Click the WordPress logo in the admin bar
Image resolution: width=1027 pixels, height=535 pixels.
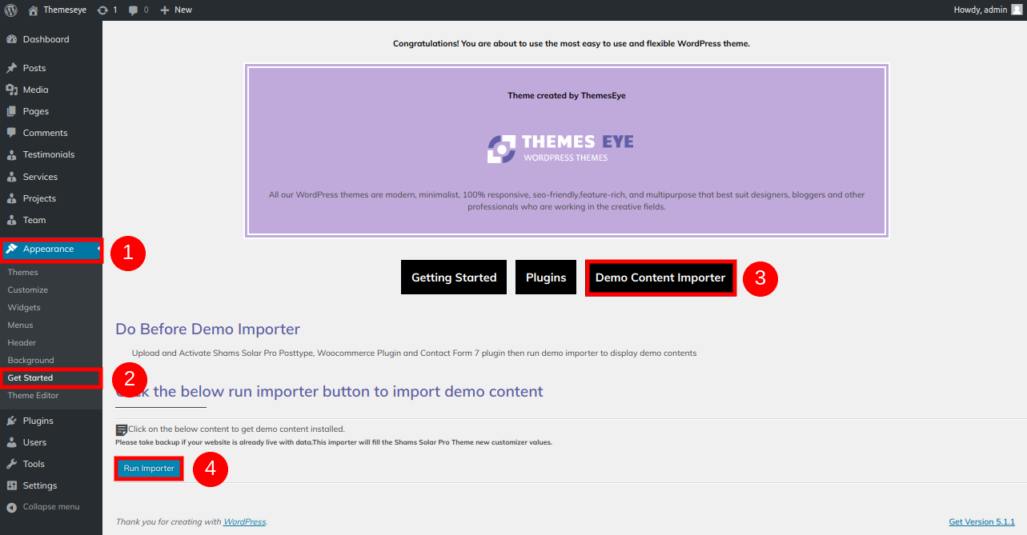point(9,10)
